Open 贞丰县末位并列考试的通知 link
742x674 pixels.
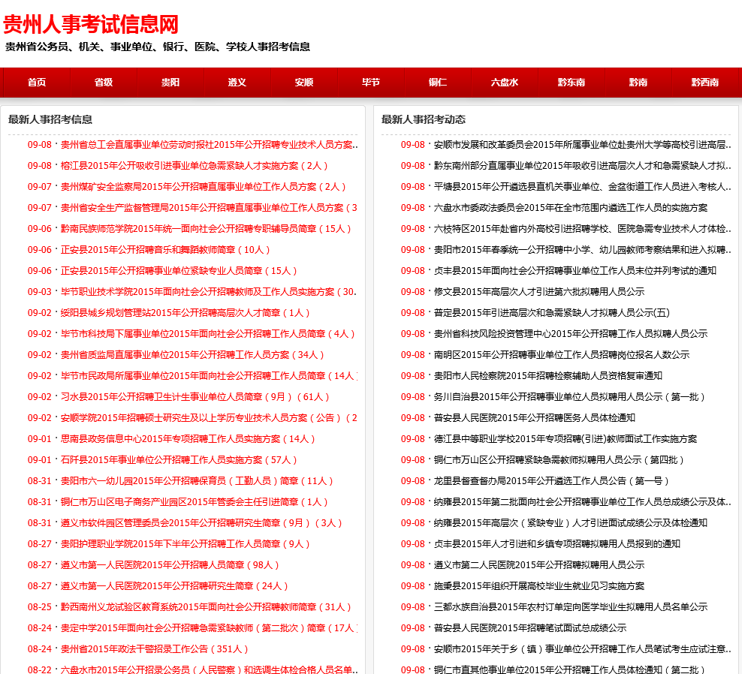575,271
